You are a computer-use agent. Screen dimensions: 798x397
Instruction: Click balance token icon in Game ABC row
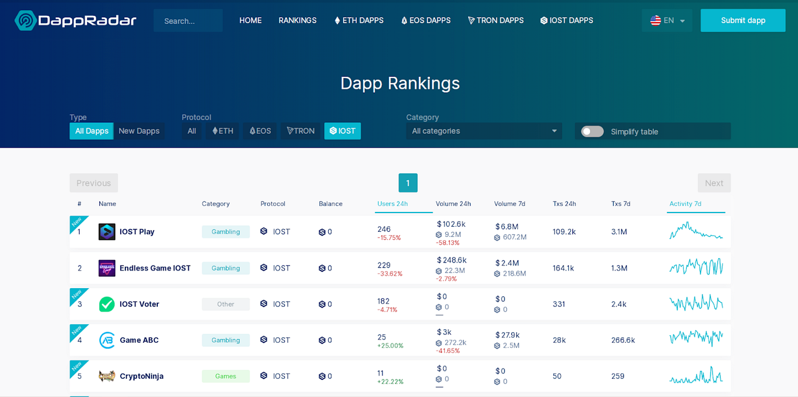322,340
